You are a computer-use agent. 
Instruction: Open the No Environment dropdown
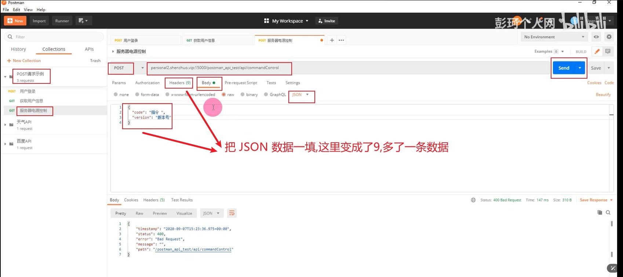[x=554, y=37]
